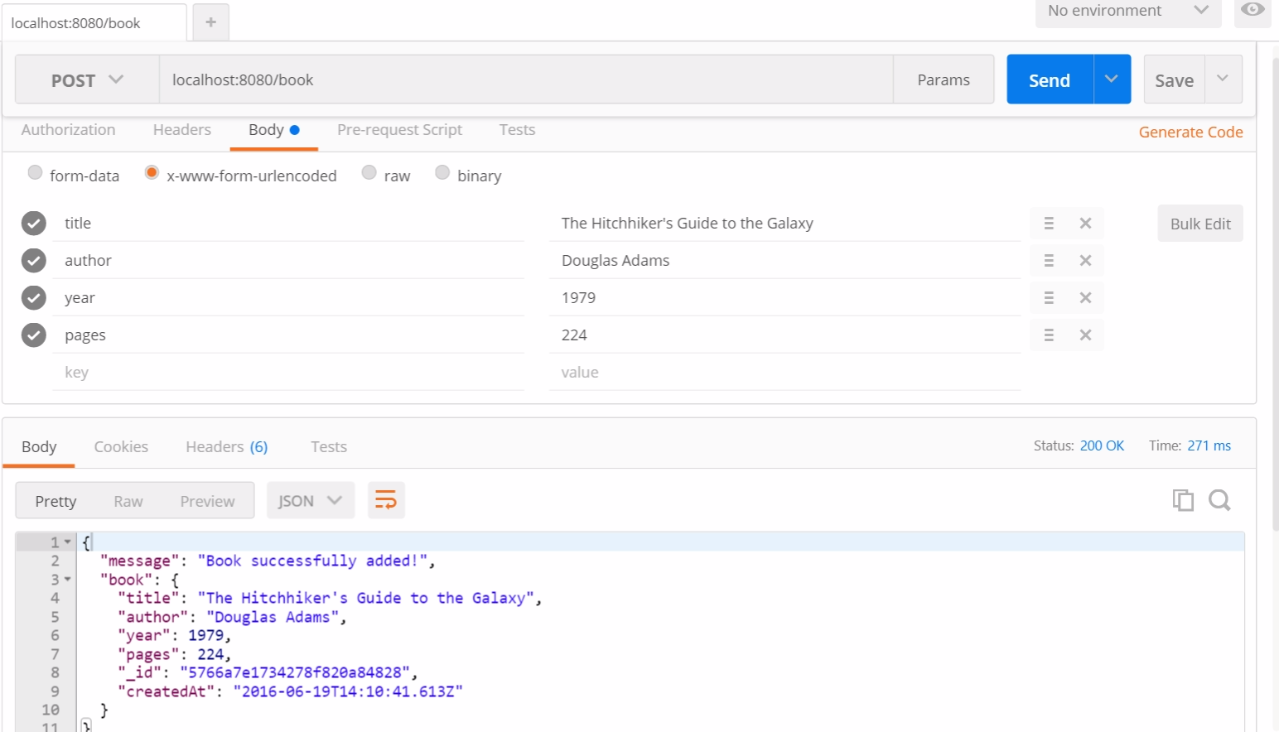This screenshot has height=732, width=1279.
Task: Open the POST method dropdown
Action: (87, 80)
